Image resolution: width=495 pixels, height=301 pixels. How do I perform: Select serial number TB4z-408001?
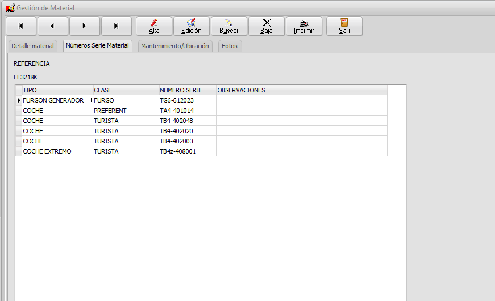tap(188, 151)
